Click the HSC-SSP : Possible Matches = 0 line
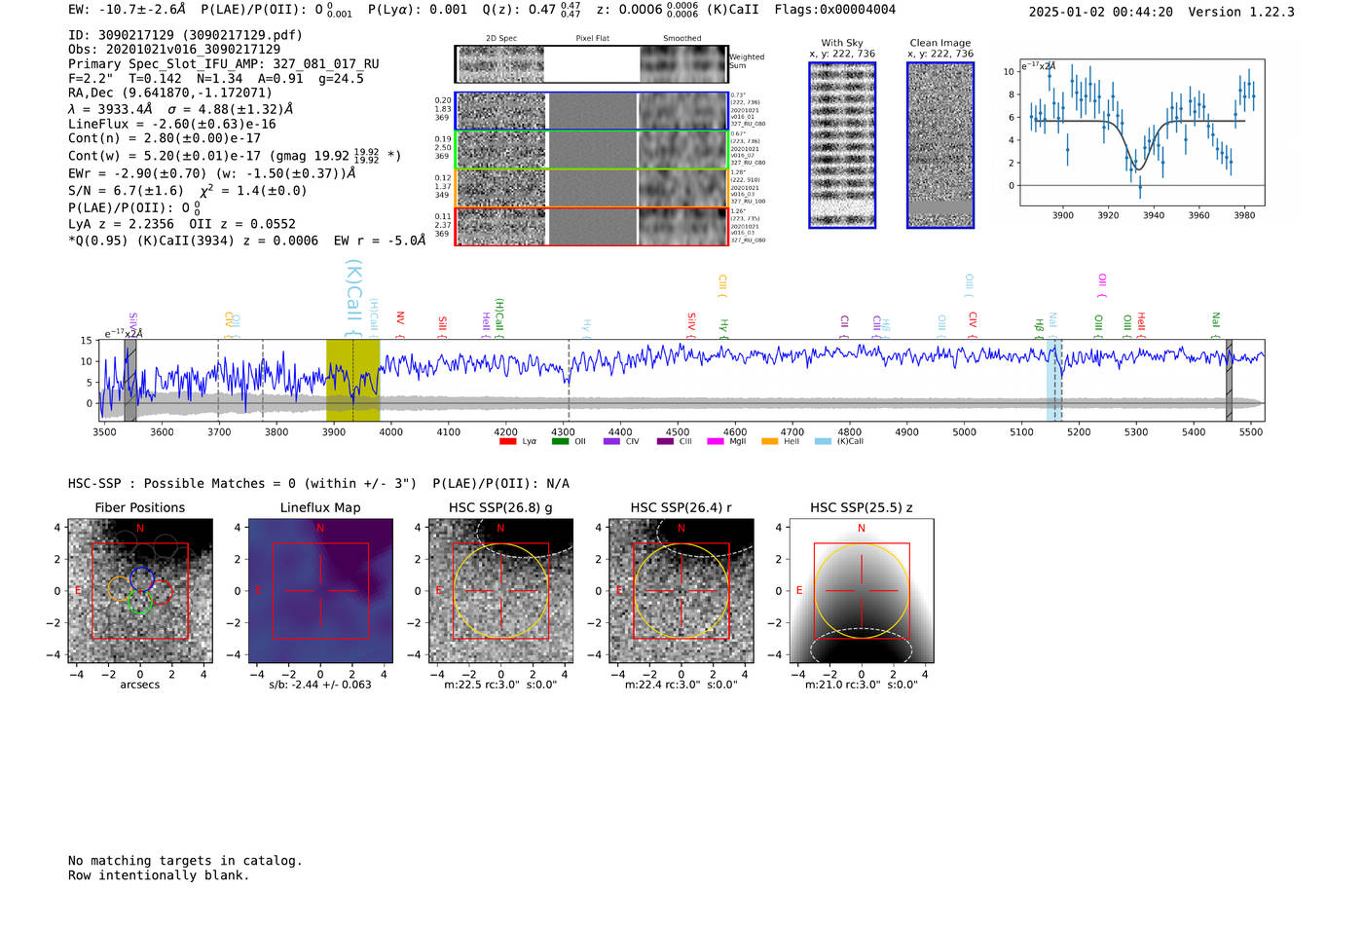 242,484
